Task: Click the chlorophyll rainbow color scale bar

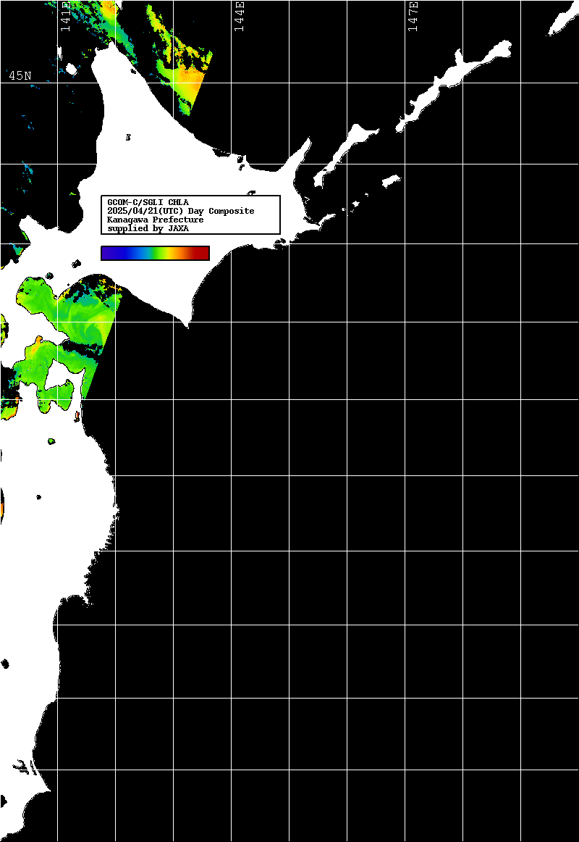Action: 155,253
